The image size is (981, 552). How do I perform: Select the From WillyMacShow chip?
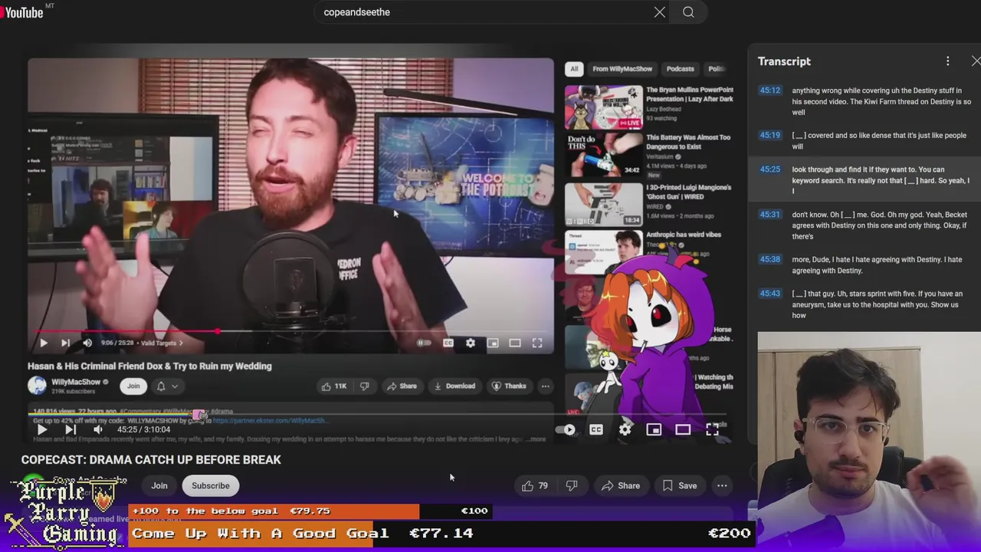pos(622,69)
